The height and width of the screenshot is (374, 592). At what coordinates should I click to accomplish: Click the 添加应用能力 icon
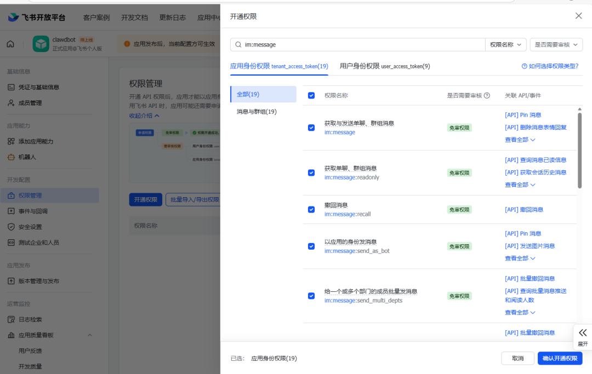11,141
